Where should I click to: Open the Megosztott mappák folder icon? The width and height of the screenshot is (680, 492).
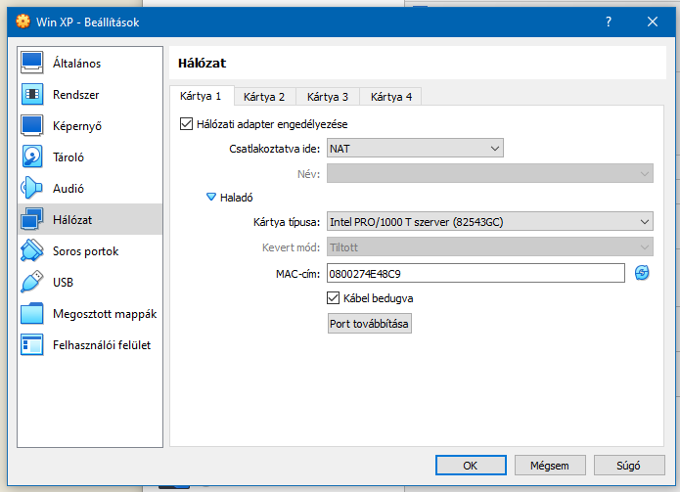(31, 313)
